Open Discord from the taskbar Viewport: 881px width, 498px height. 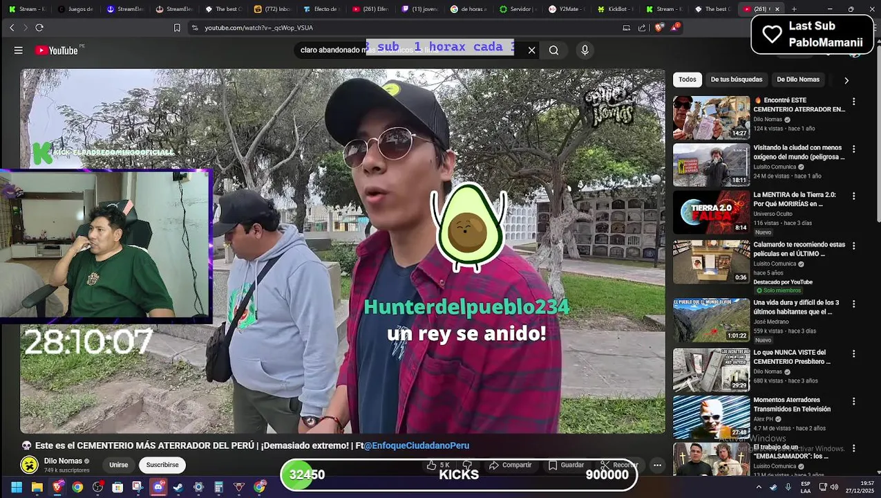158,488
